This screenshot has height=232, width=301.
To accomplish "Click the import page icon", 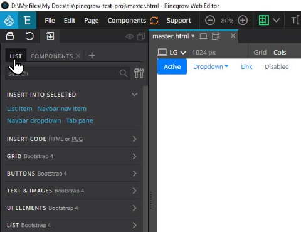I will coord(50,36).
